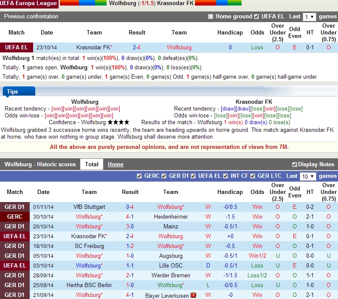Click the four-star confidence rating for Wolfsburg

pyautogui.click(x=118, y=122)
